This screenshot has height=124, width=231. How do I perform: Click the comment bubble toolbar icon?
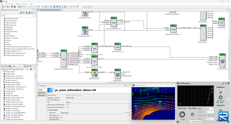57,7
